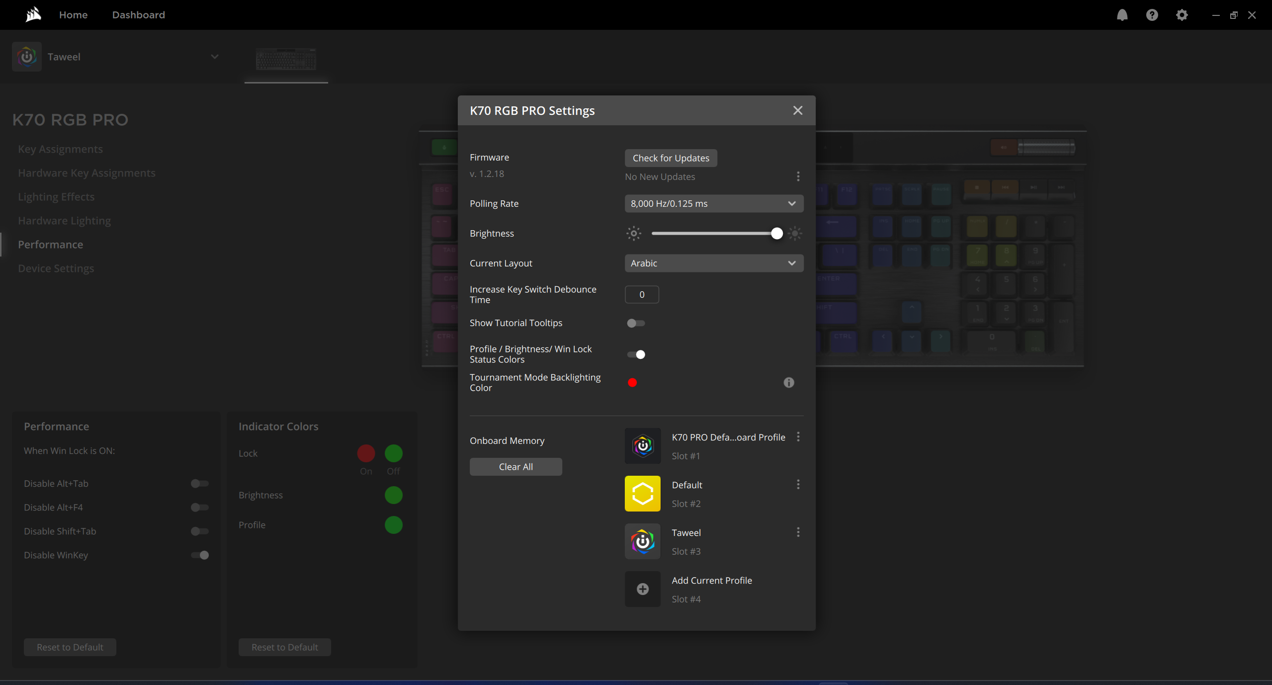This screenshot has height=685, width=1272.
Task: Select the K70 keyboard device thumbnail
Action: [286, 60]
